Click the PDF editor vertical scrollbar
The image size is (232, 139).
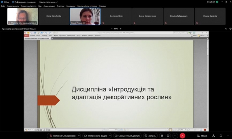208,84
